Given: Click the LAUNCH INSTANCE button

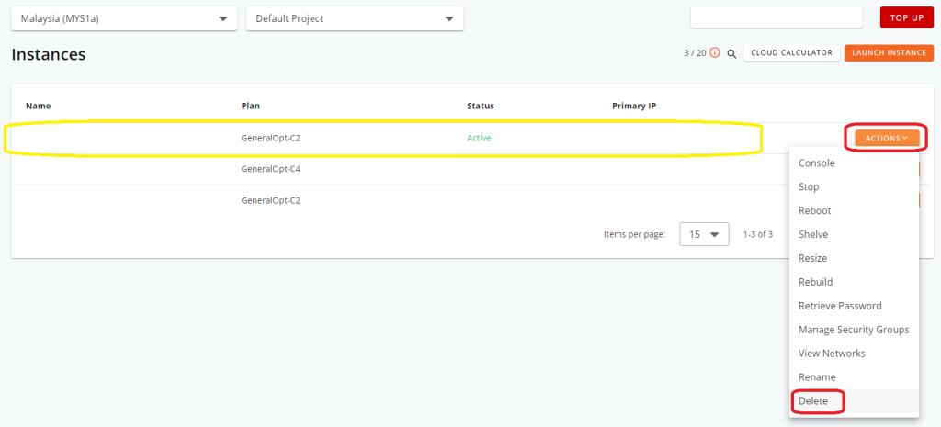Looking at the screenshot, I should pyautogui.click(x=889, y=52).
